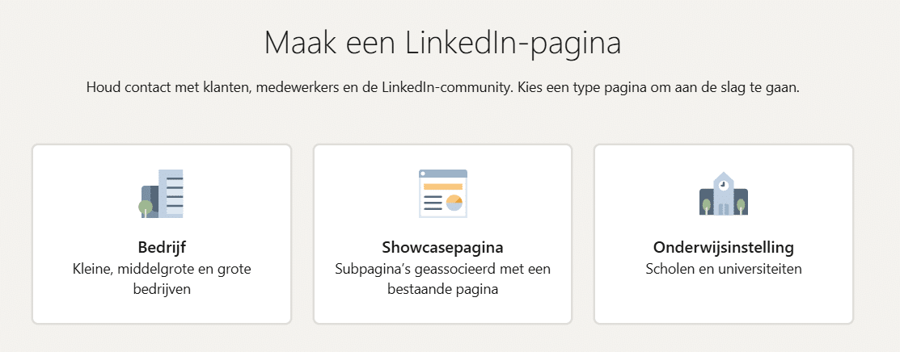Viewport: 900px width, 352px height.
Task: Click the green tree beside the Bedrijf building
Action: pyautogui.click(x=146, y=208)
